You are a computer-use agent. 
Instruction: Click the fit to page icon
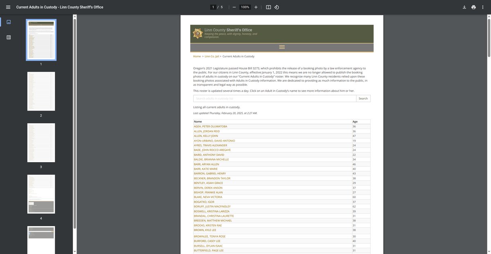click(x=268, y=7)
